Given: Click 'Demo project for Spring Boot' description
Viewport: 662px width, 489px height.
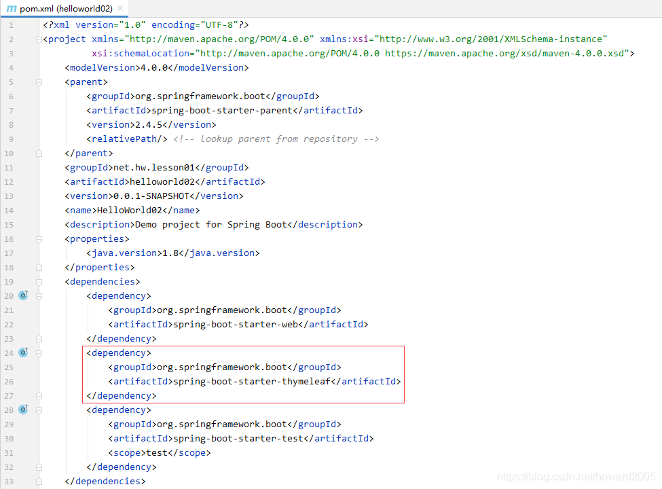Looking at the screenshot, I should pos(211,225).
